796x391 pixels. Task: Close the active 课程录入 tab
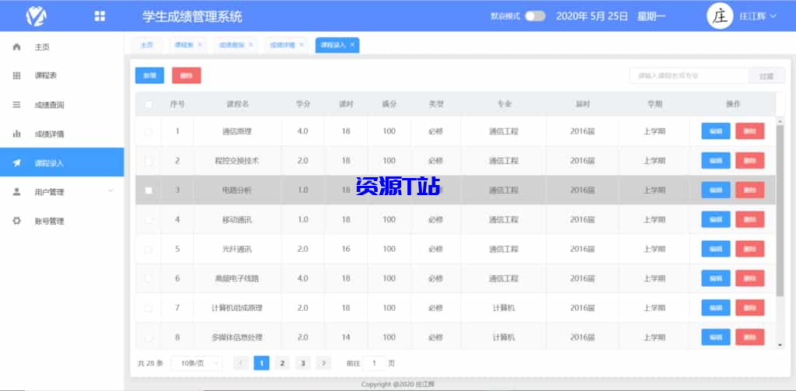pos(352,44)
